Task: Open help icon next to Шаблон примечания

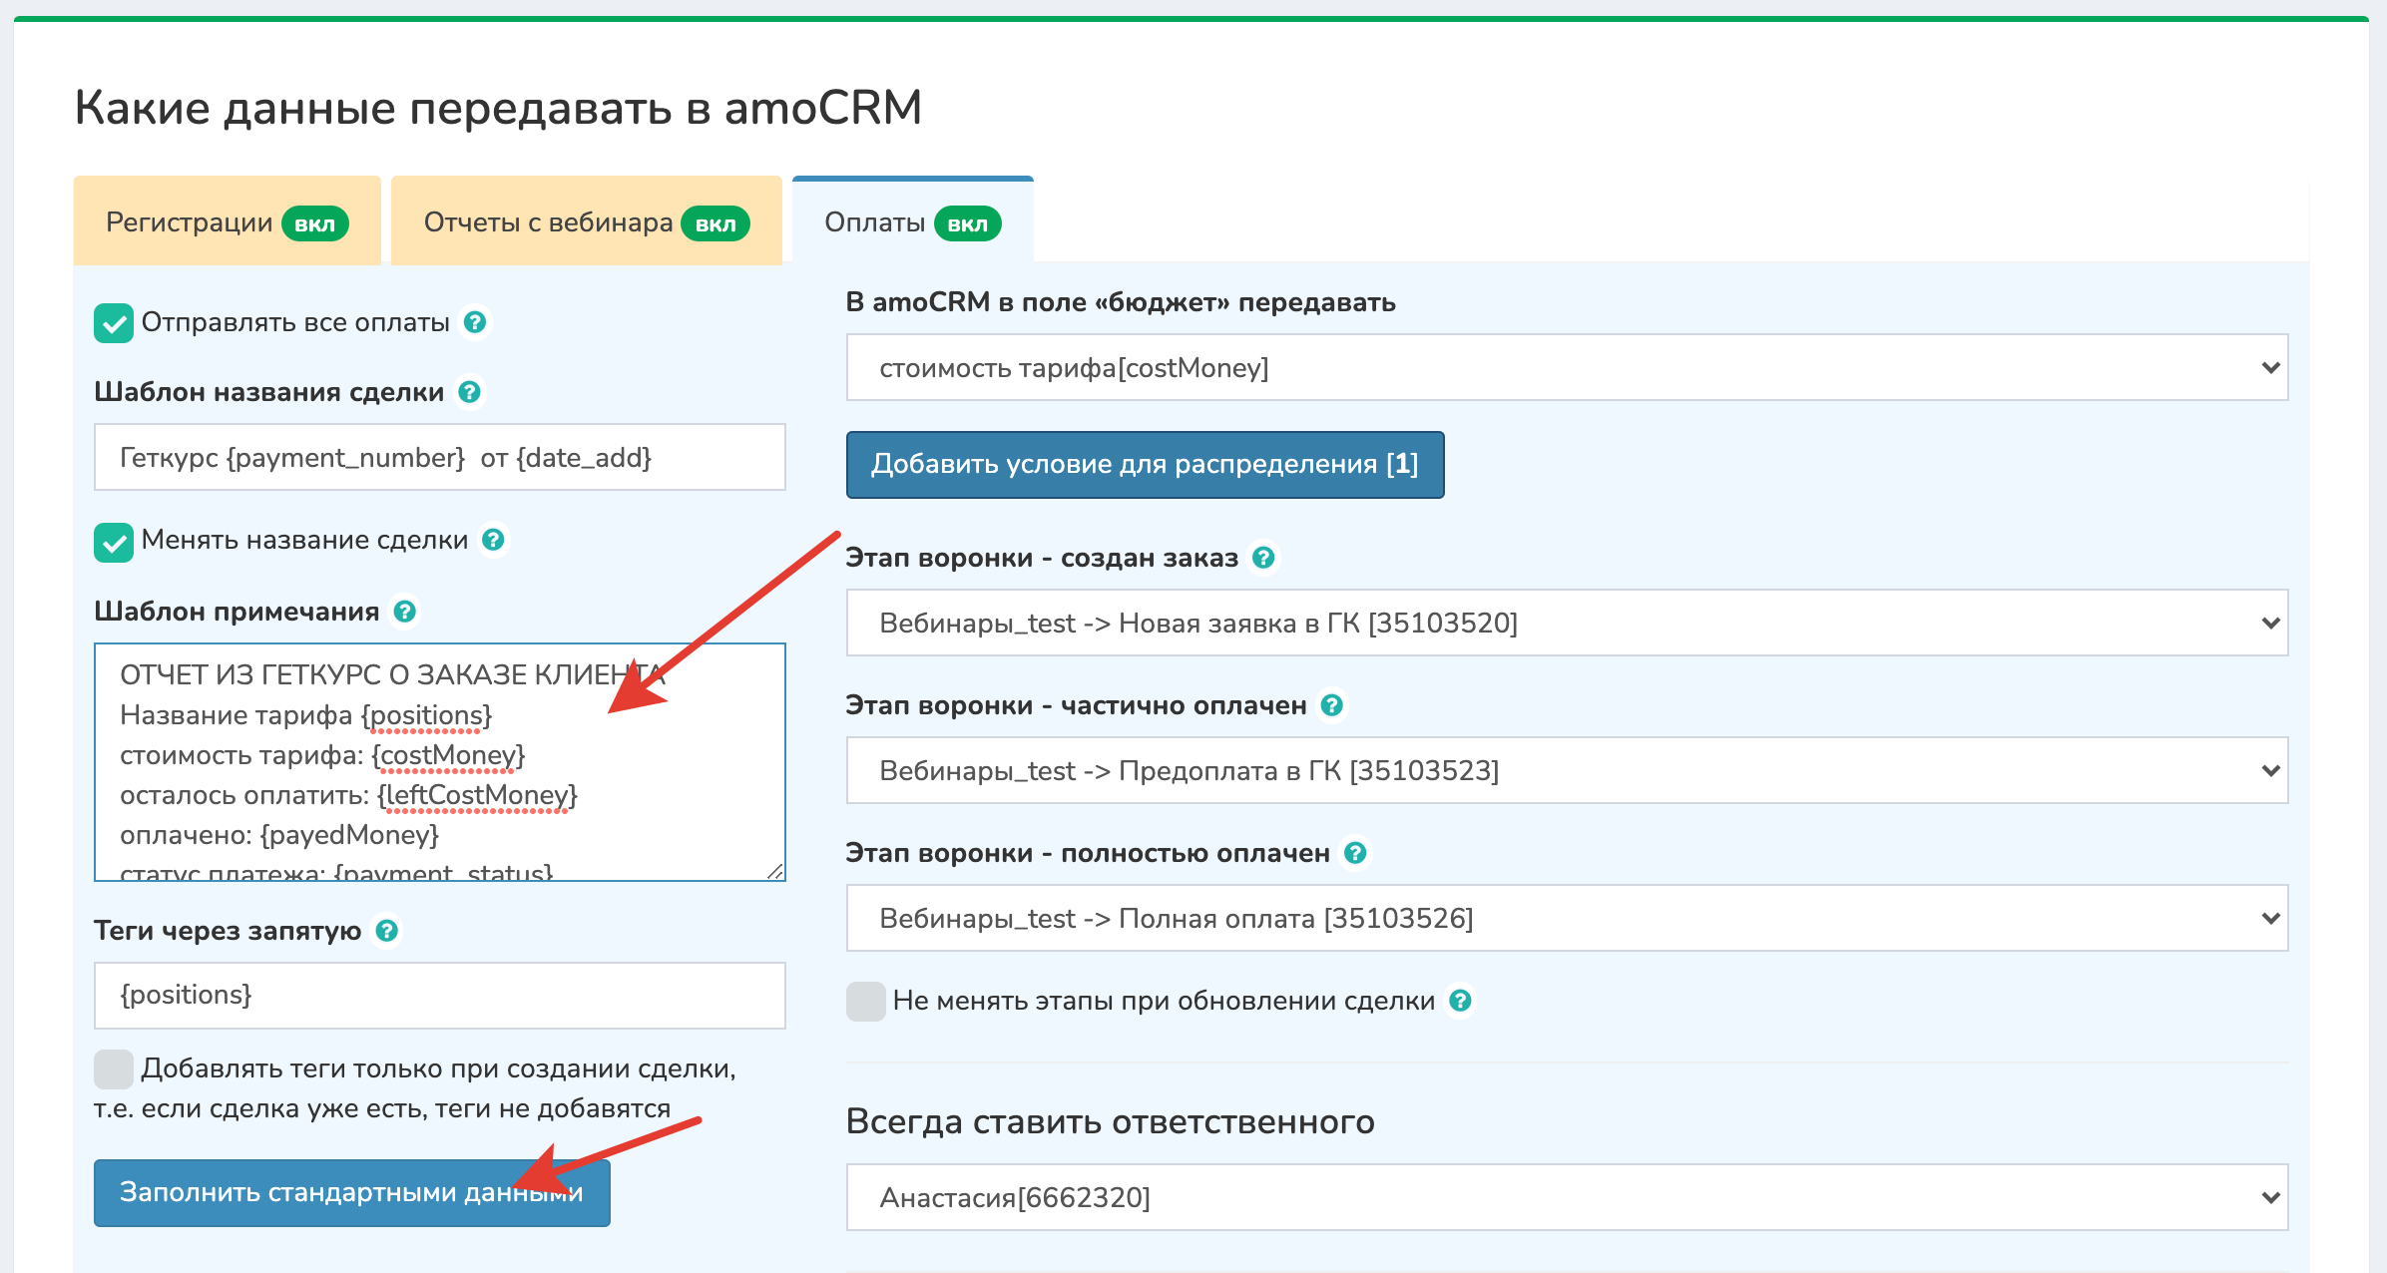Action: [x=404, y=612]
